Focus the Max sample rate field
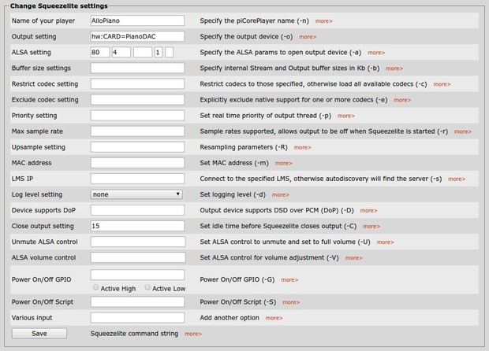This screenshot has width=489, height=351. click(137, 131)
